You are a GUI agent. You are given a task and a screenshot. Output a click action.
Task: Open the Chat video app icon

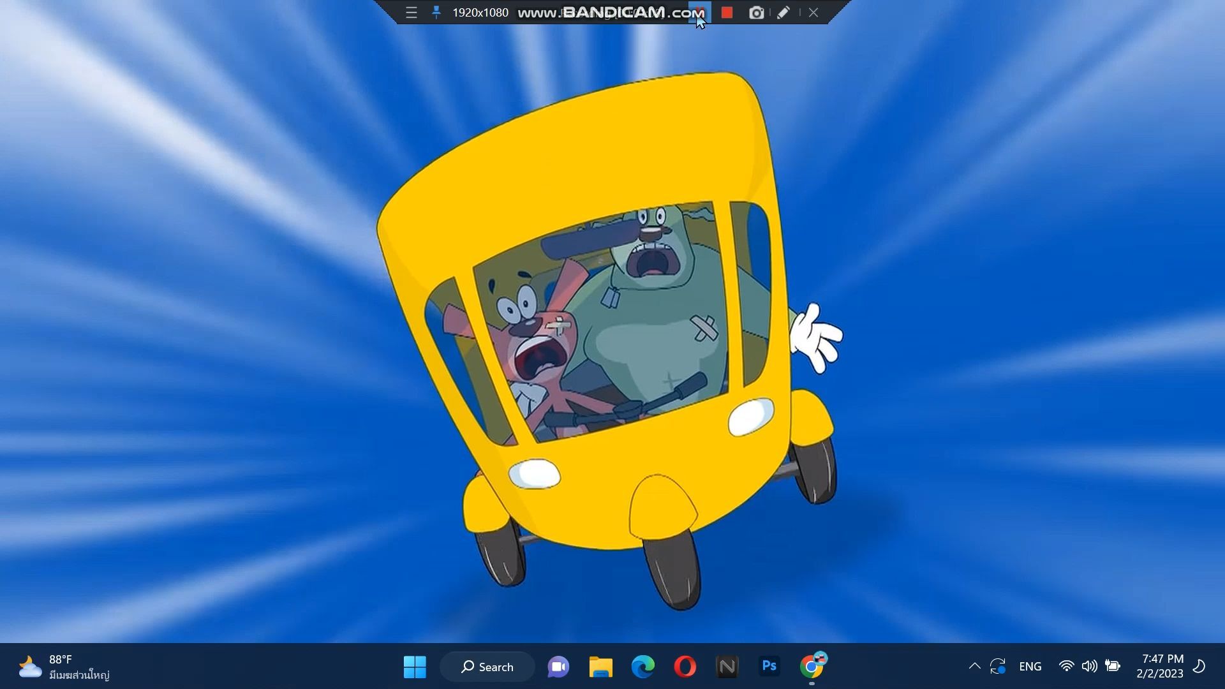coord(558,667)
